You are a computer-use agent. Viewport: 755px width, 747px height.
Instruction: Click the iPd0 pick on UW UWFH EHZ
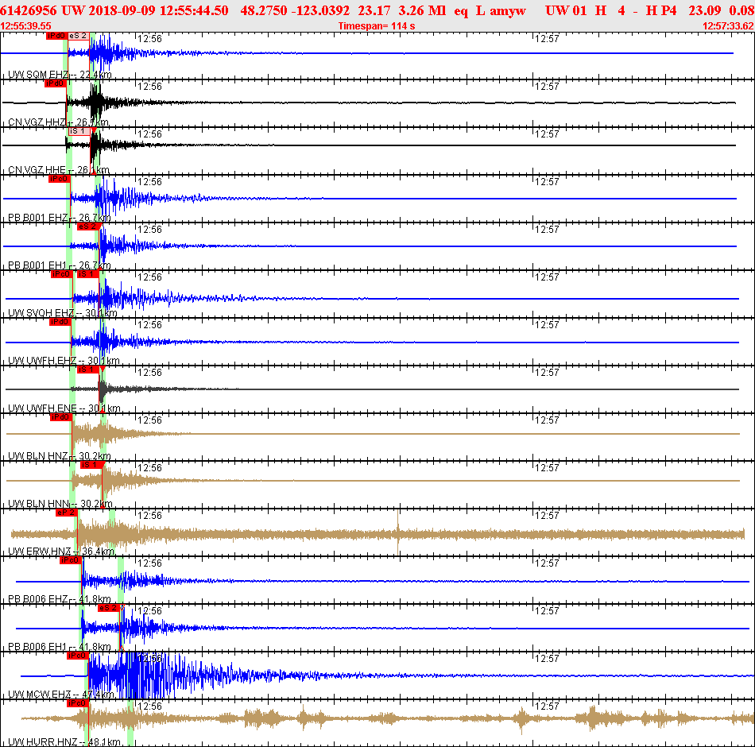pyautogui.click(x=60, y=322)
